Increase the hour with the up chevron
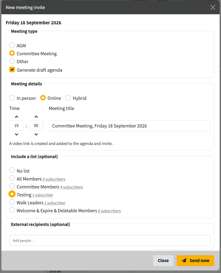Viewport: 221px width, 273px height. [16, 117]
